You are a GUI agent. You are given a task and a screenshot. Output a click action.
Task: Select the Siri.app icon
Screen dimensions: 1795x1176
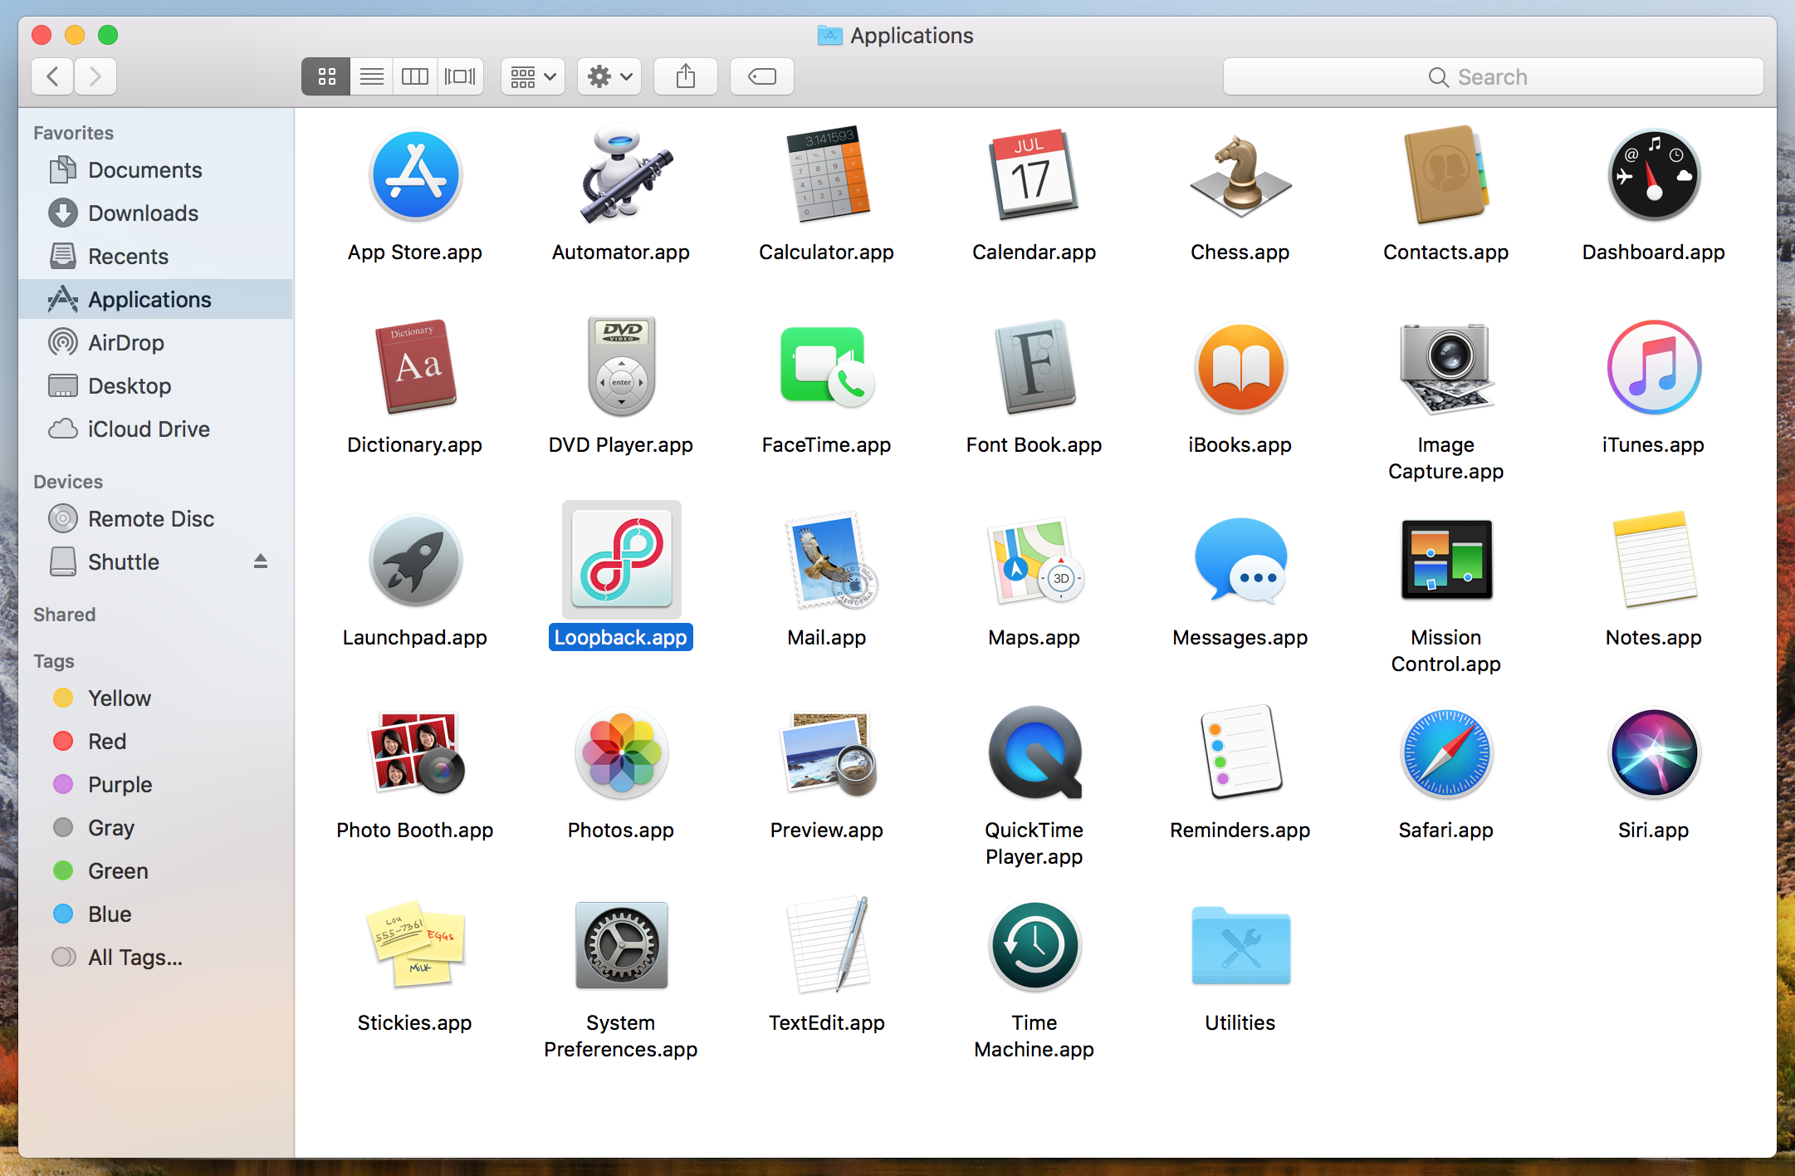point(1654,752)
